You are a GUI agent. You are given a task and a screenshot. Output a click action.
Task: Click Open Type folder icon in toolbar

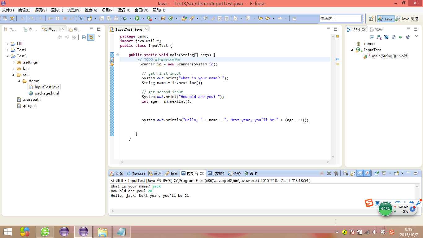pyautogui.click(x=184, y=18)
